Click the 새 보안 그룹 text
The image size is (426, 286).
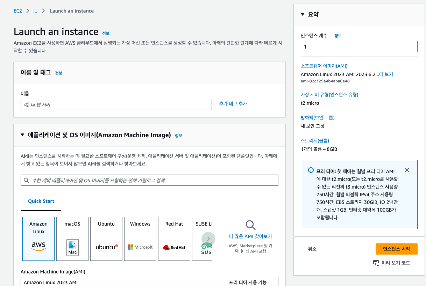coord(312,126)
